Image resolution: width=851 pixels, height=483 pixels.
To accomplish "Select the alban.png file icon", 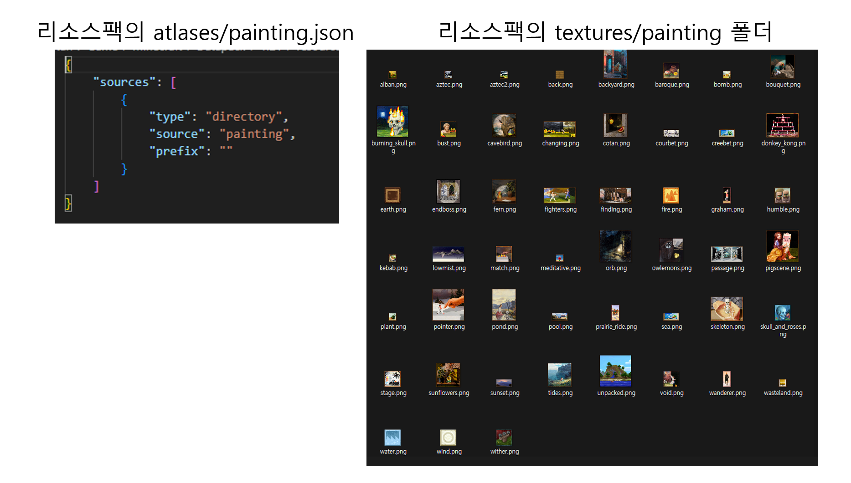I will [392, 75].
